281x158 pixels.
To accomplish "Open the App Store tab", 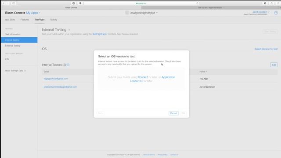I will (x=10, y=20).
